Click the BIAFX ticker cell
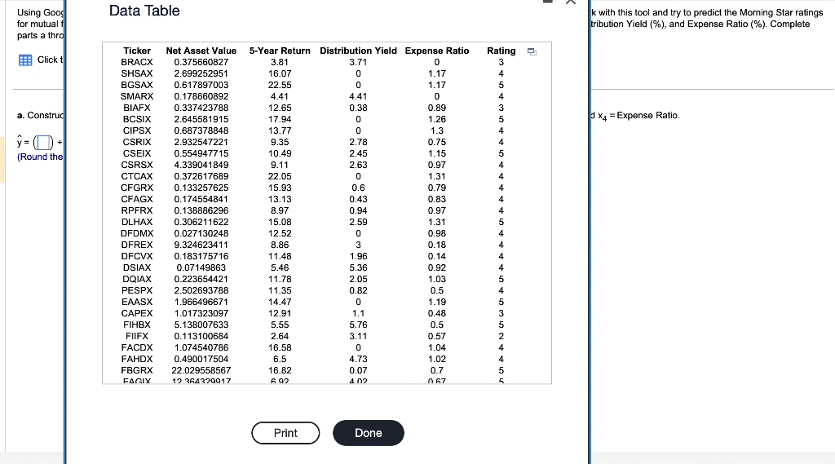The height and width of the screenshot is (464, 835). (137, 108)
